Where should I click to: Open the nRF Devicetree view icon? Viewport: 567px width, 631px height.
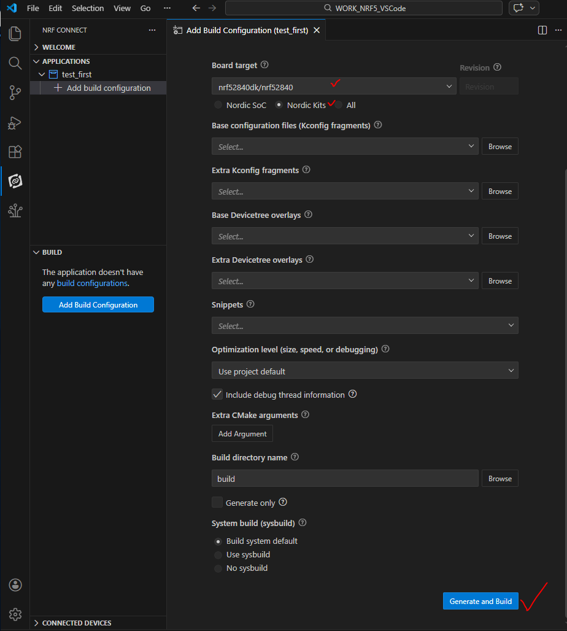click(x=15, y=211)
